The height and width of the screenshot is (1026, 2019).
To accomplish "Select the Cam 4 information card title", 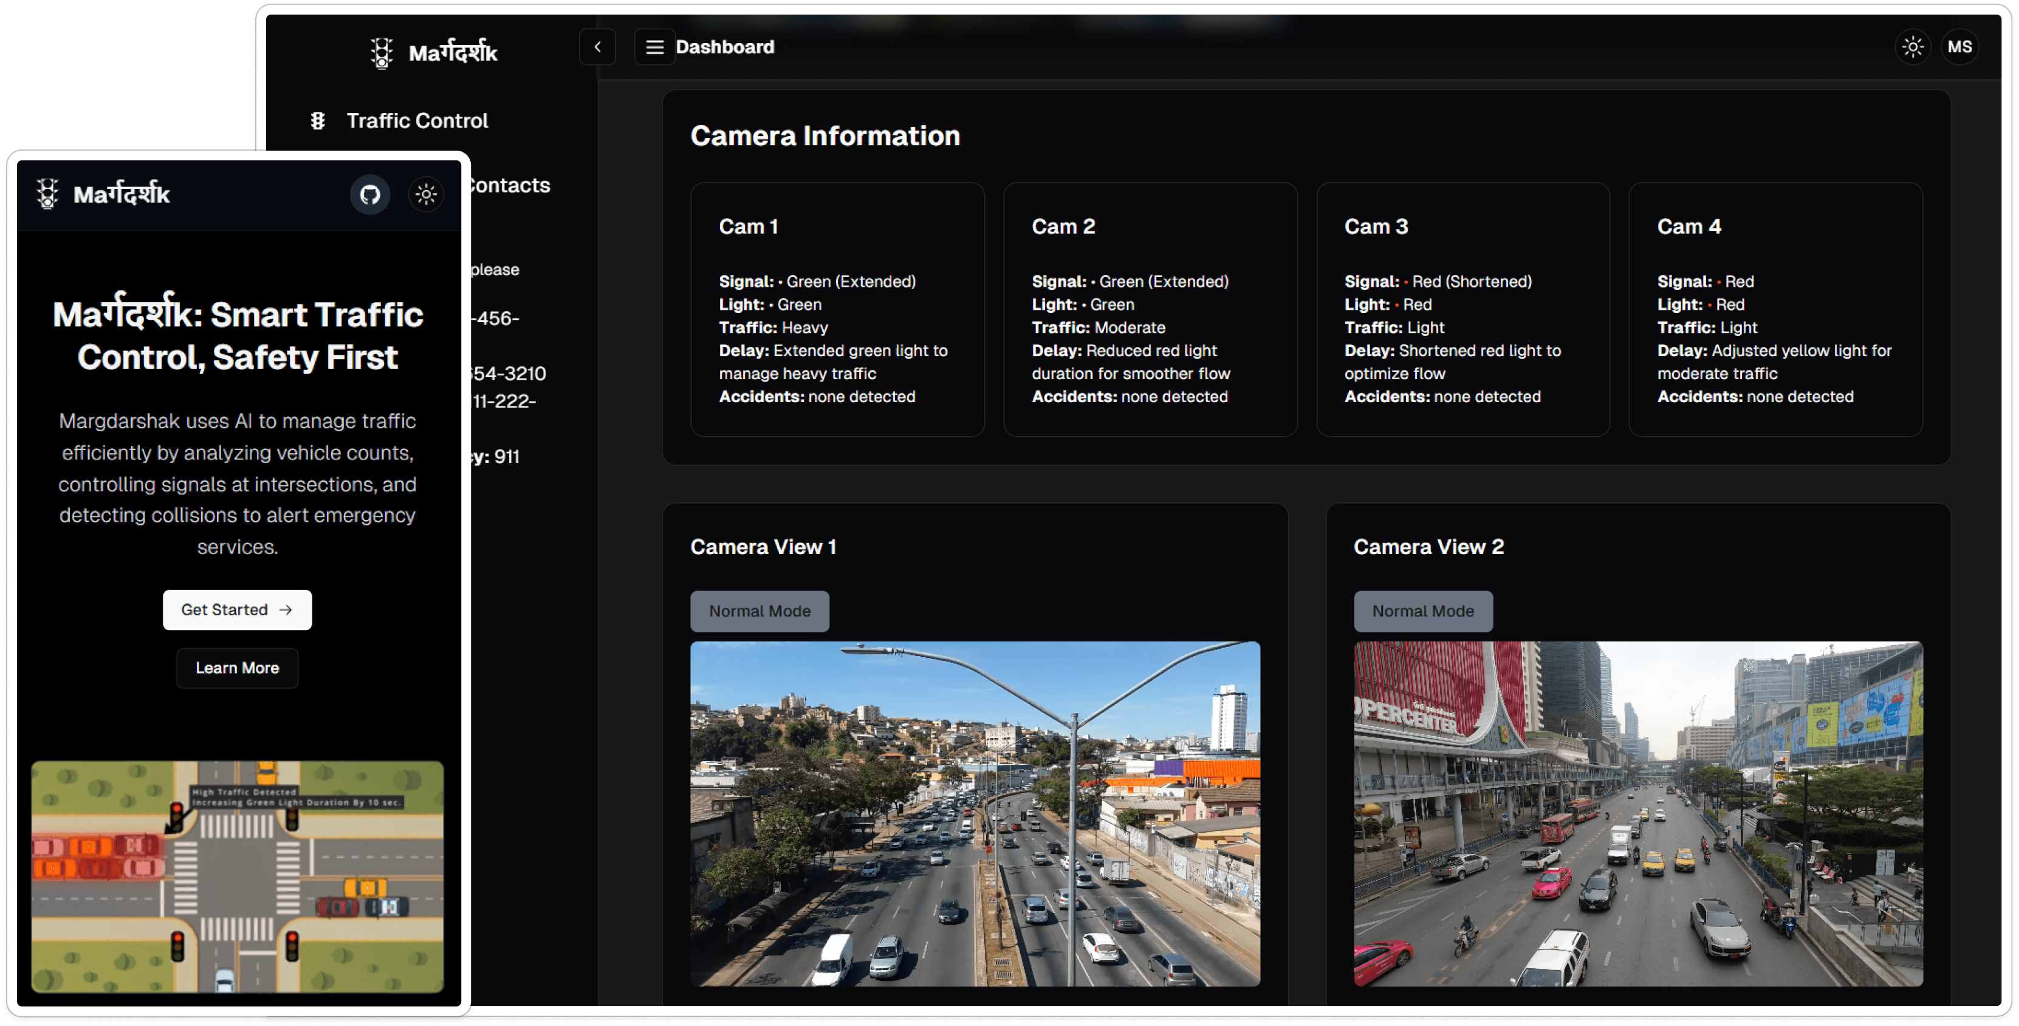I will point(1689,227).
